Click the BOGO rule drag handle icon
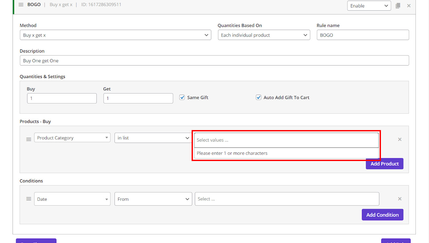The width and height of the screenshot is (429, 243). 21,5
